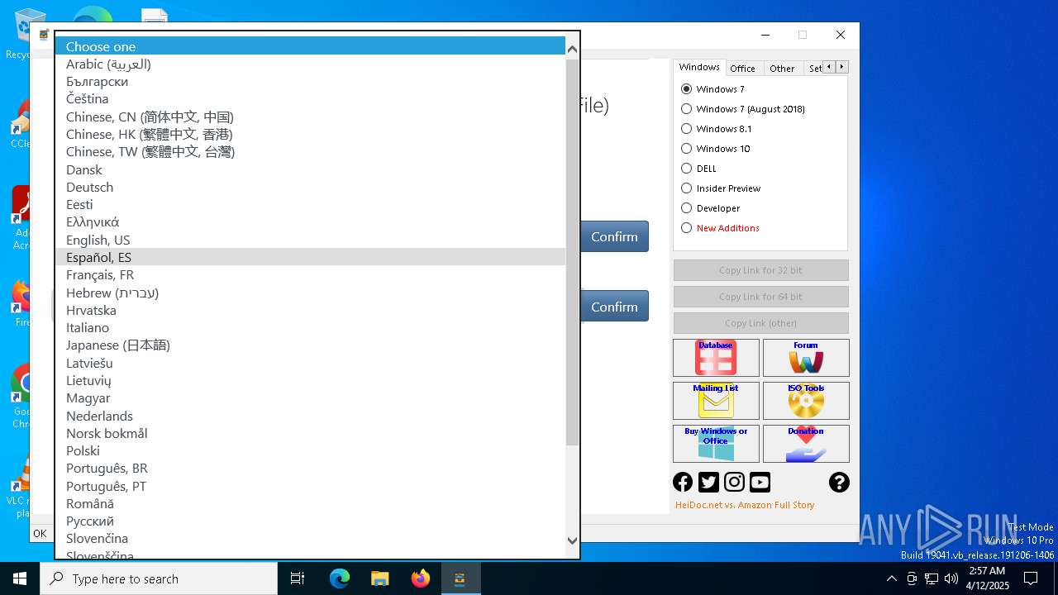Screen dimensions: 1058x595
Task: Click the lower Confirm button
Action: (x=614, y=307)
